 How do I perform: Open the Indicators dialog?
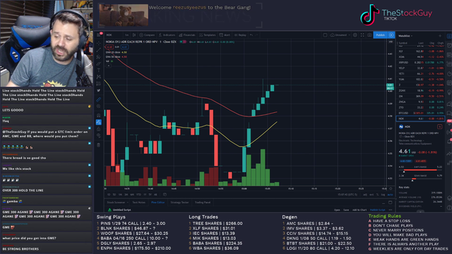coord(167,35)
